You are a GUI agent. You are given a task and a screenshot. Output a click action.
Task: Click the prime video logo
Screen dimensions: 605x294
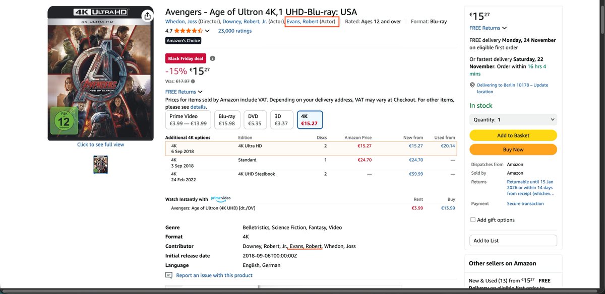[x=220, y=199]
